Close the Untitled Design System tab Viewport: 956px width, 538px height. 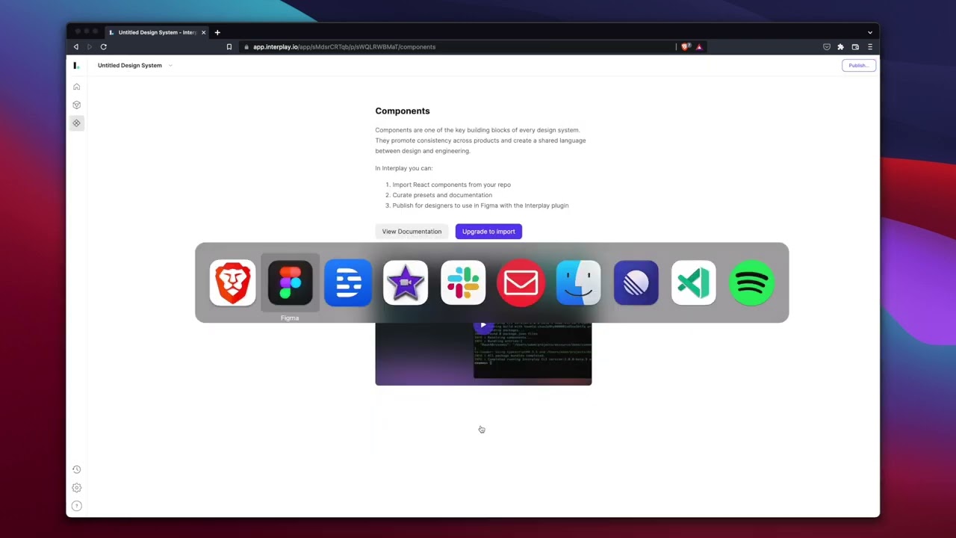click(x=203, y=33)
